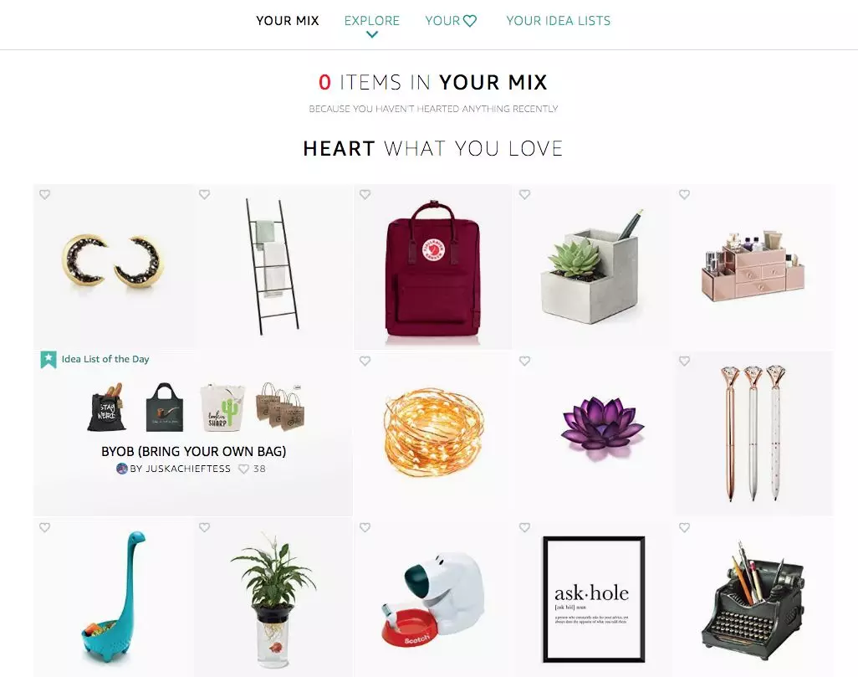Switch to Your Idea Lists tab
This screenshot has width=858, height=677.
558,21
